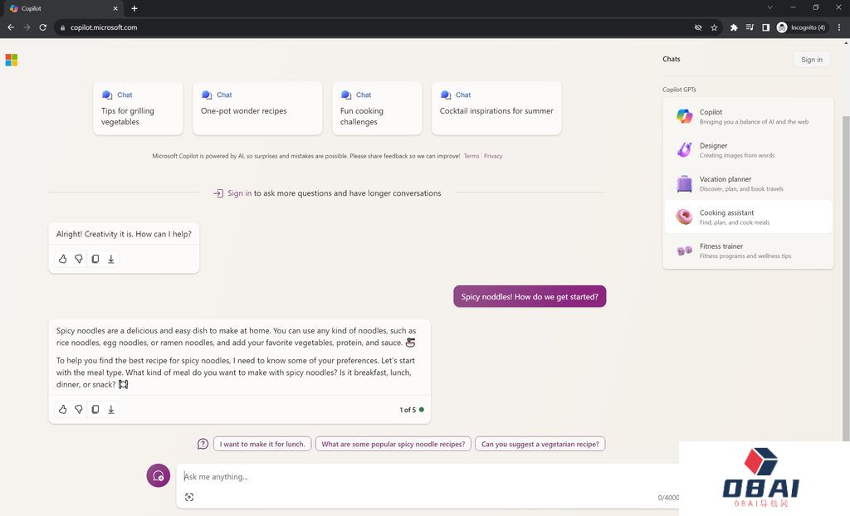Click the browser extensions puzzle icon
The image size is (850, 516).
[x=734, y=27]
